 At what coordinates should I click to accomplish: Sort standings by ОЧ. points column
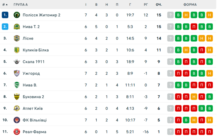[x=159, y=5]
